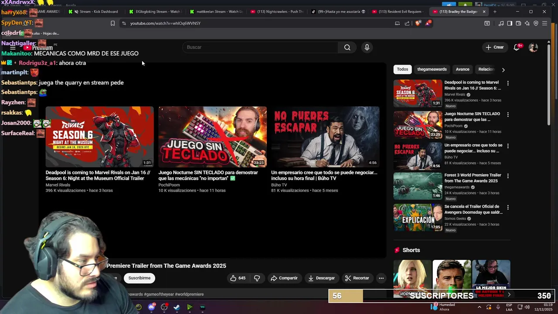Screen dimensions: 558x314
Task: Open options menu for sidebar Un empresario video
Action: click(x=507, y=146)
